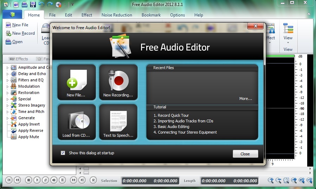Open the View ribbon dropdown
The width and height of the screenshot is (316, 189).
(288, 33)
